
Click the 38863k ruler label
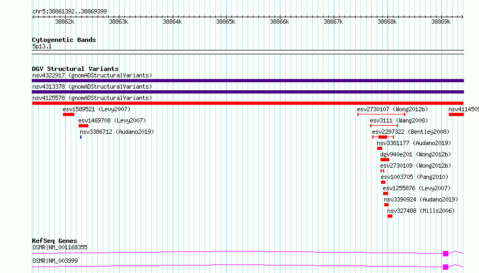[118, 21]
